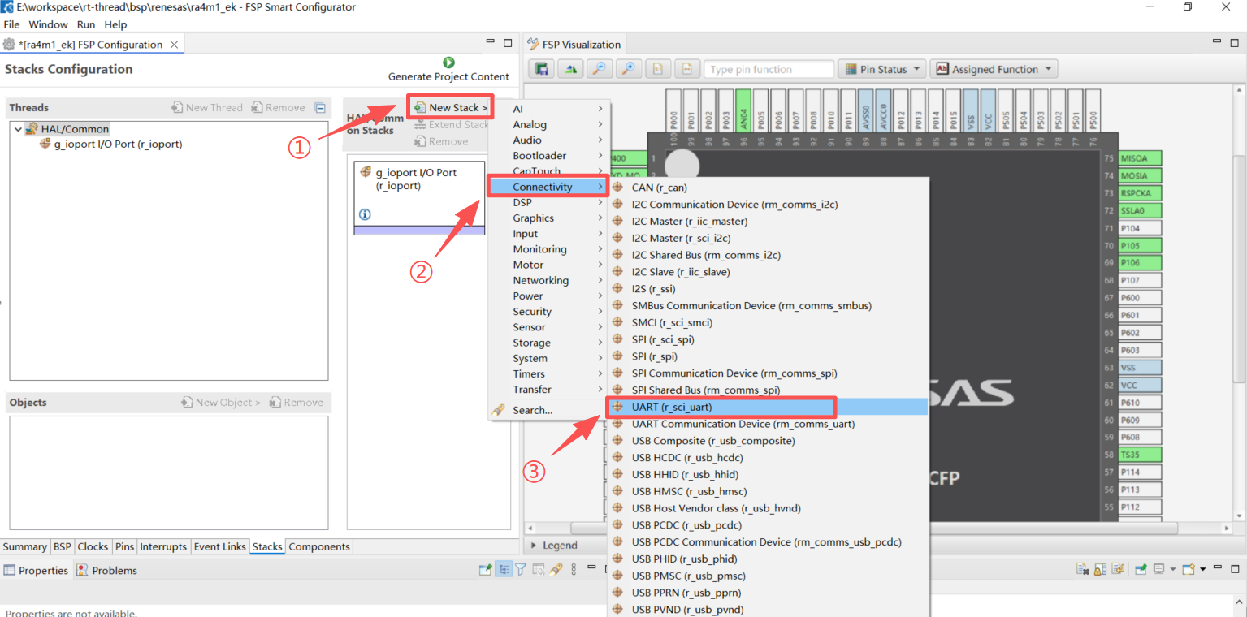Click the filter funnel icon in Properties toolbar

(521, 570)
